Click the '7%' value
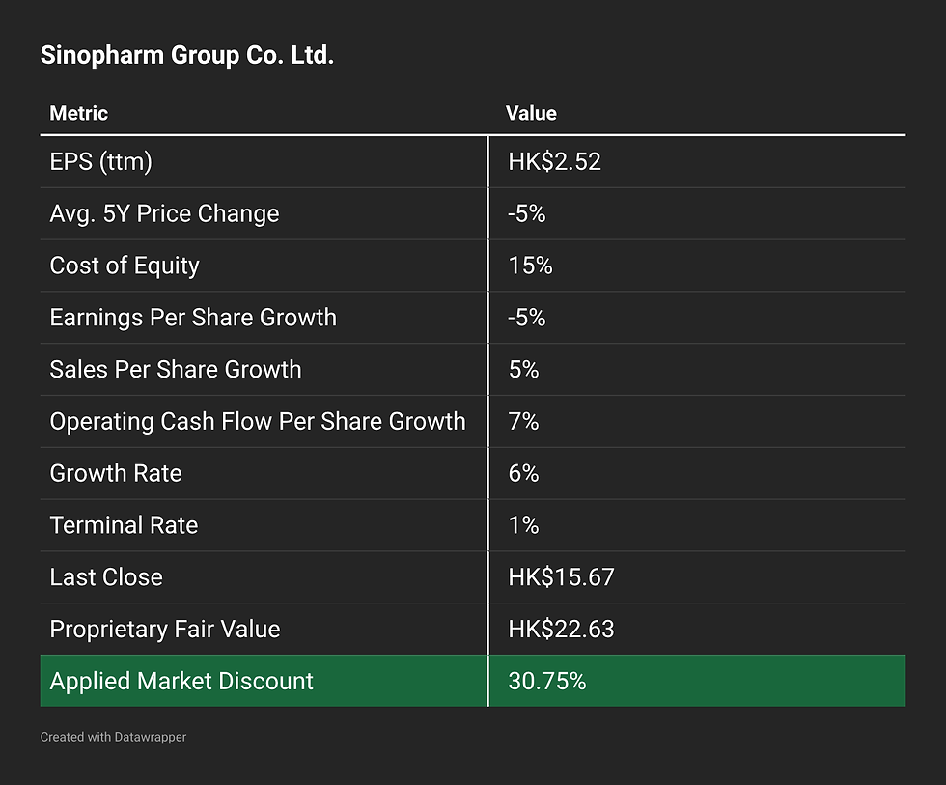 pyautogui.click(x=523, y=421)
